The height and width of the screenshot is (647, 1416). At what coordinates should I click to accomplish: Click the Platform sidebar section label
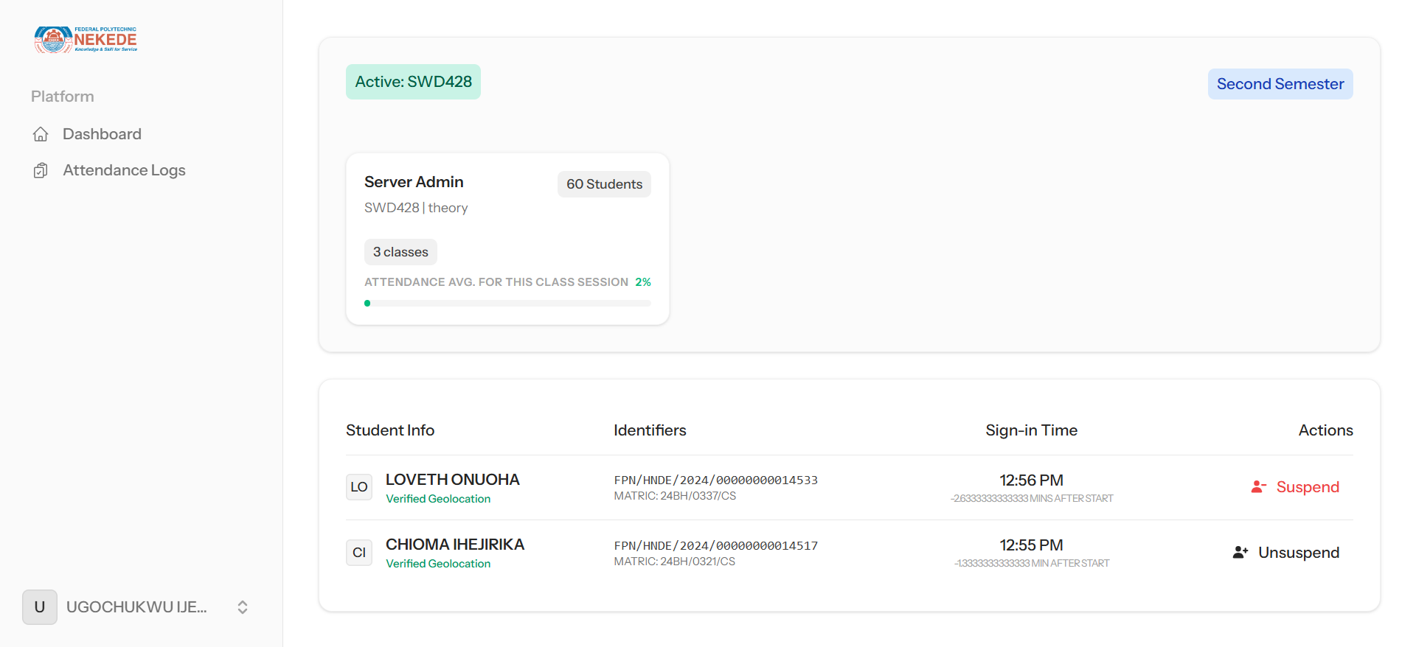pyautogui.click(x=63, y=97)
